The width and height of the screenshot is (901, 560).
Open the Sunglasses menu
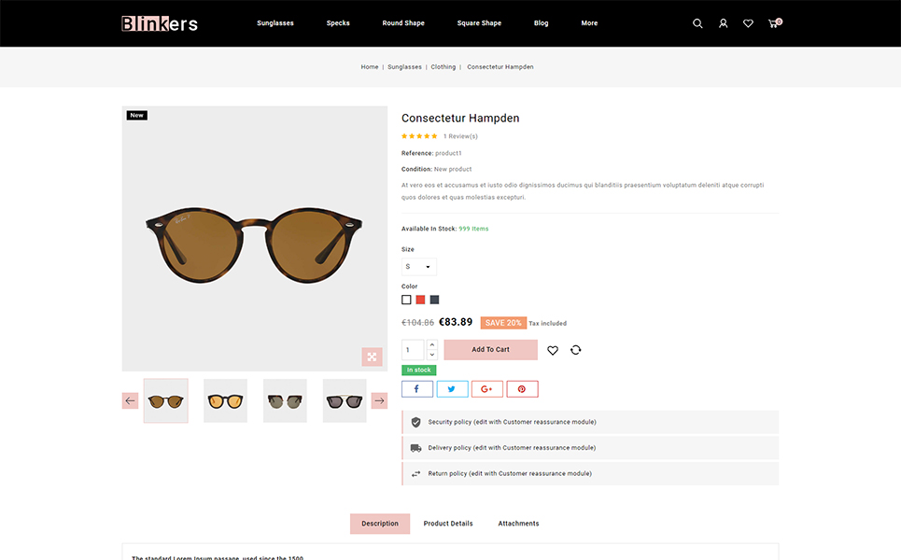point(275,23)
